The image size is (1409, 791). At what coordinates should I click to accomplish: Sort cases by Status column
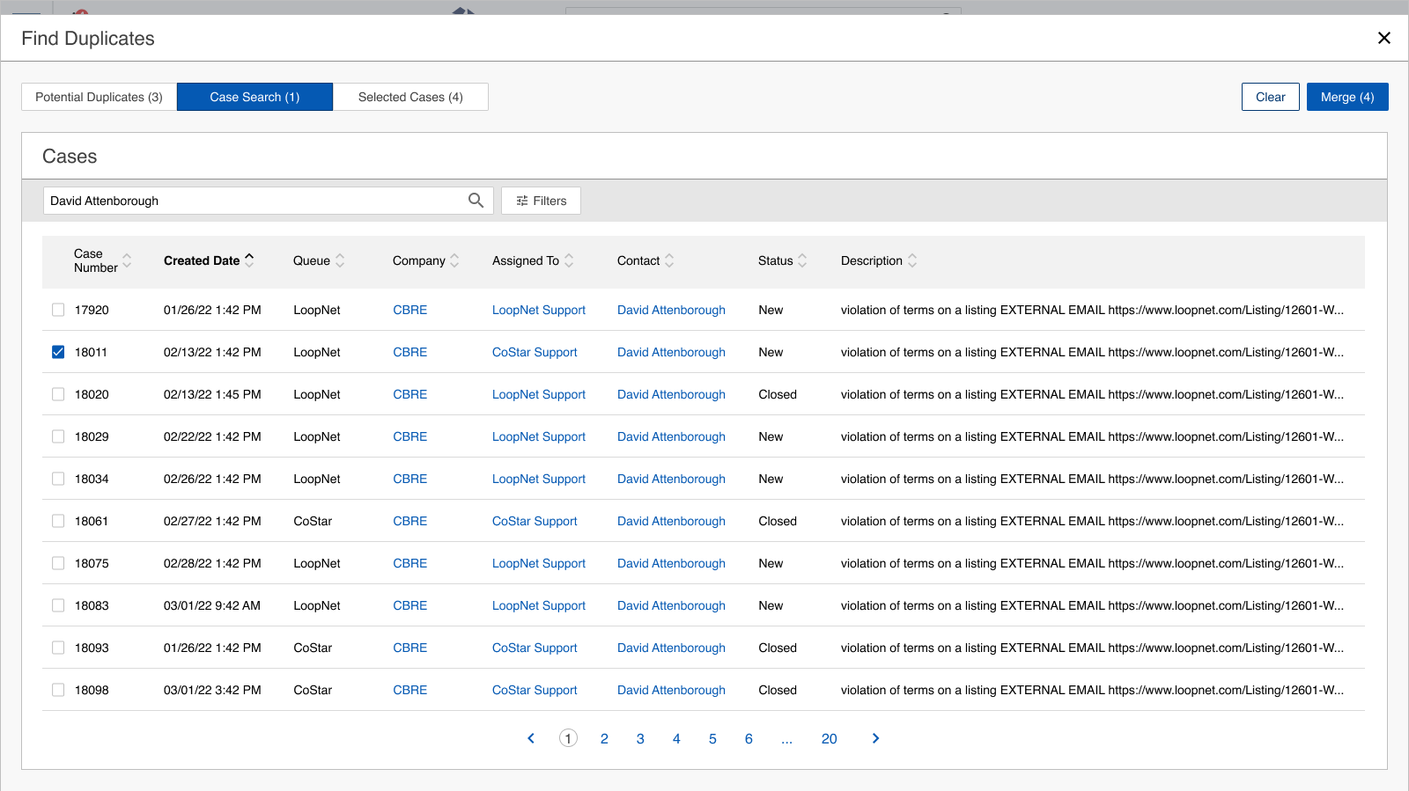click(x=802, y=260)
